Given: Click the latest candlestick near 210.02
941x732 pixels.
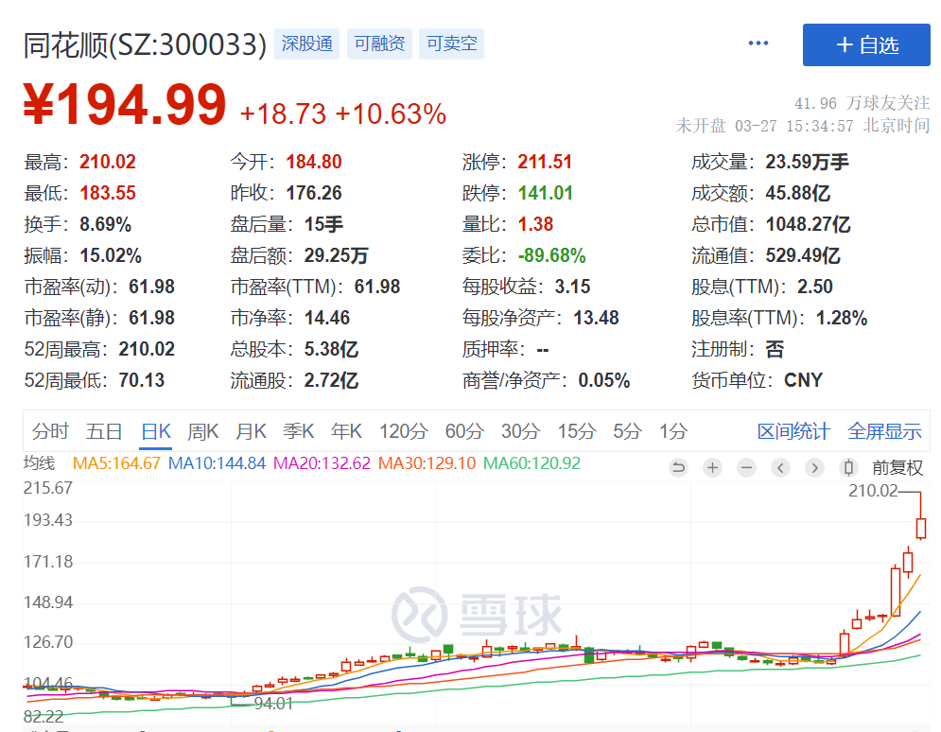Looking at the screenshot, I should pos(920,528).
